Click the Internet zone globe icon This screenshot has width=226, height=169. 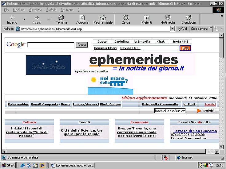(x=179, y=157)
